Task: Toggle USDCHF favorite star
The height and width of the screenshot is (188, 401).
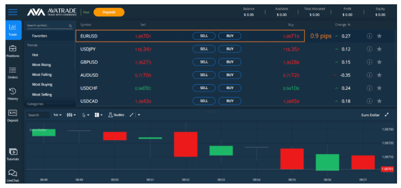Action: tap(379, 88)
